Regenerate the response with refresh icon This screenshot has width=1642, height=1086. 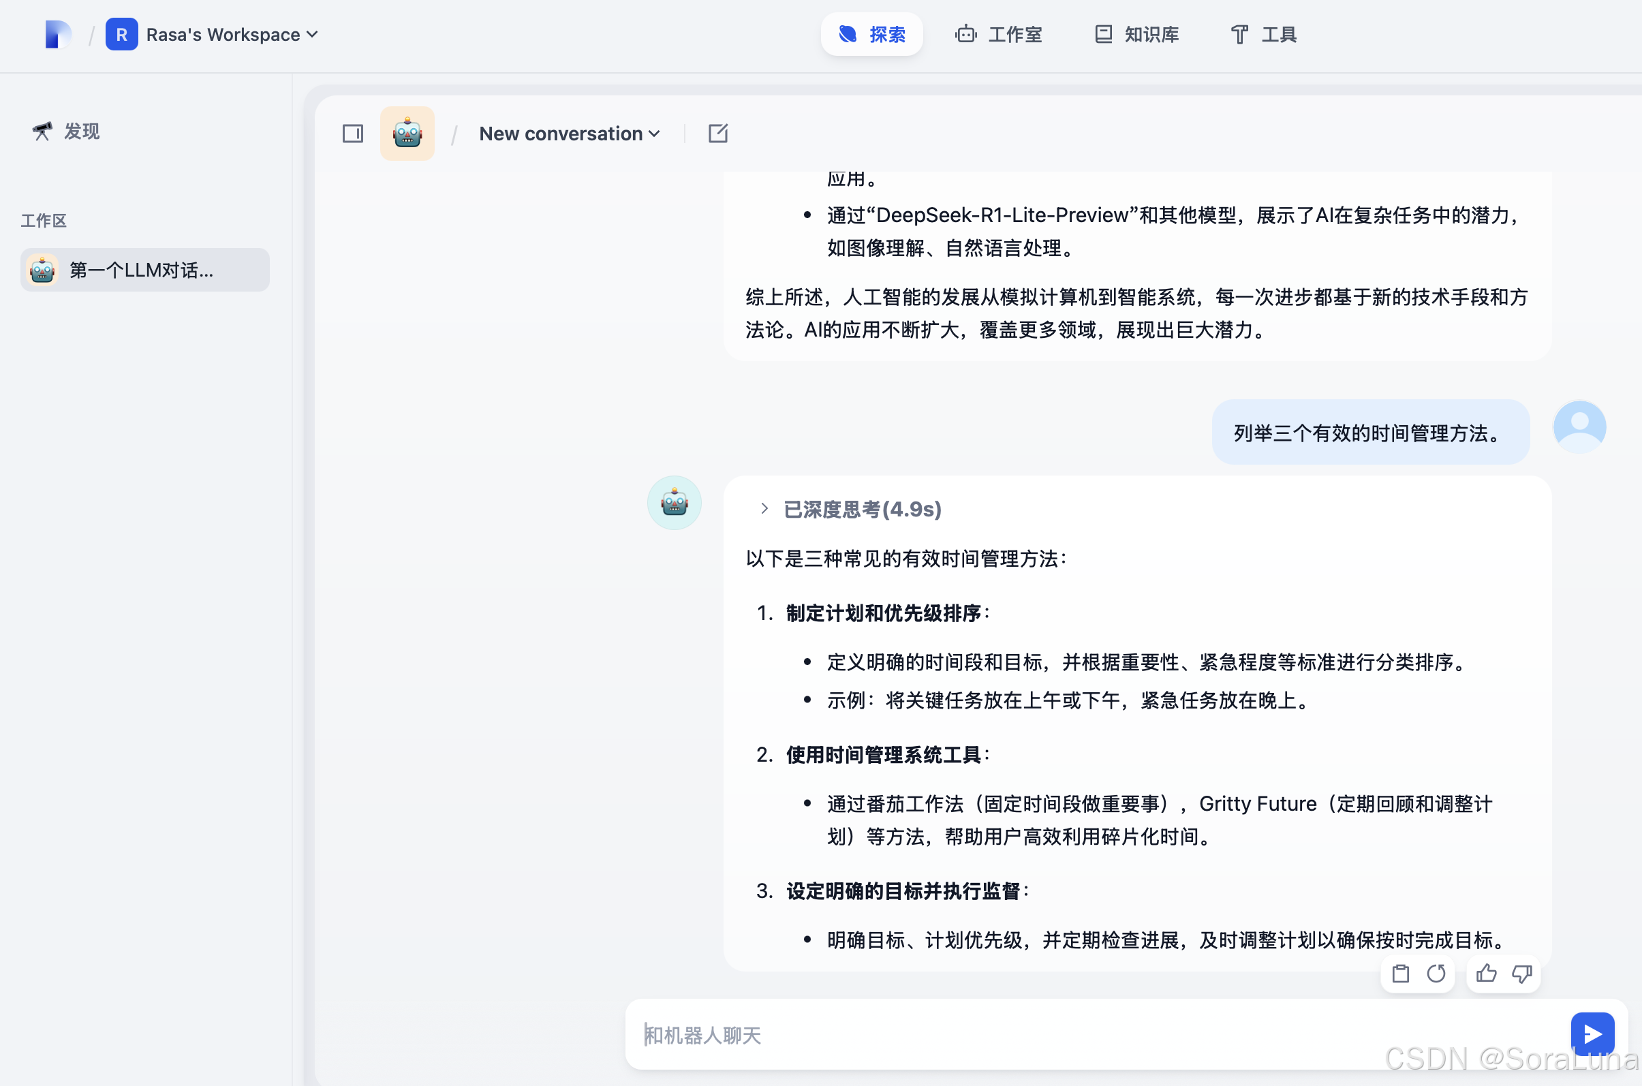click(x=1436, y=973)
